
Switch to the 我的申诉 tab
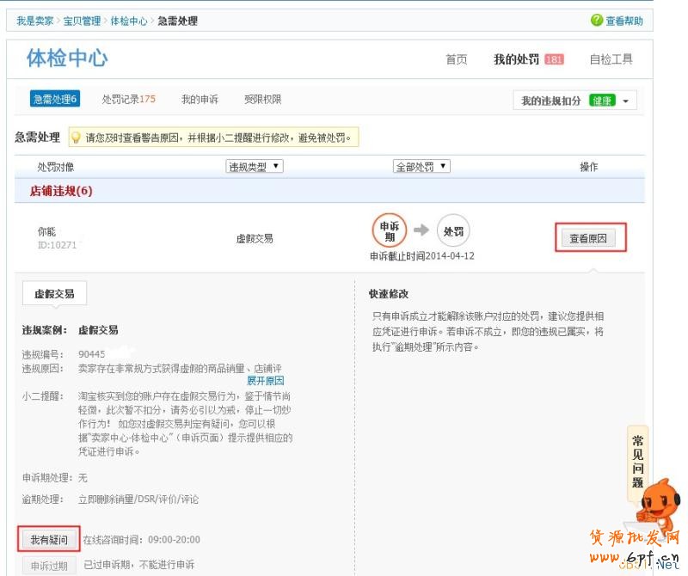pyautogui.click(x=200, y=99)
